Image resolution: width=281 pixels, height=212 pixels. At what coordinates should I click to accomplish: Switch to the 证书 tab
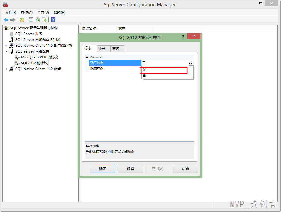[x=103, y=49]
